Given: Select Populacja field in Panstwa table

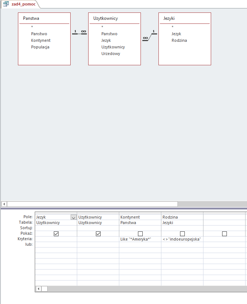Looking at the screenshot, I should coord(40,47).
